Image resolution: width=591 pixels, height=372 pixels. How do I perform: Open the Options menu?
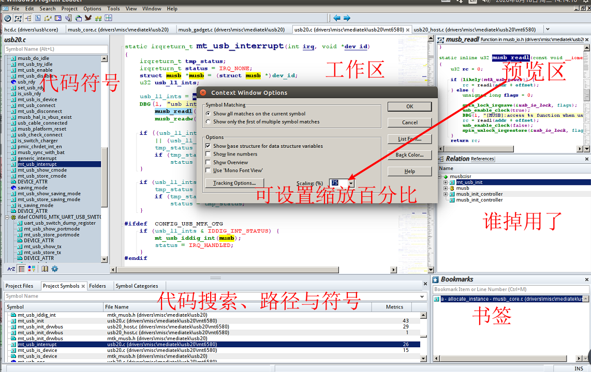pyautogui.click(x=92, y=8)
